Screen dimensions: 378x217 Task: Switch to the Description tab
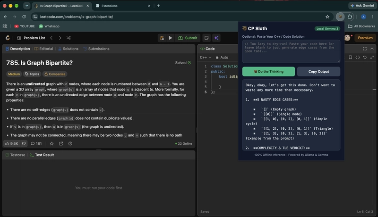[17, 49]
